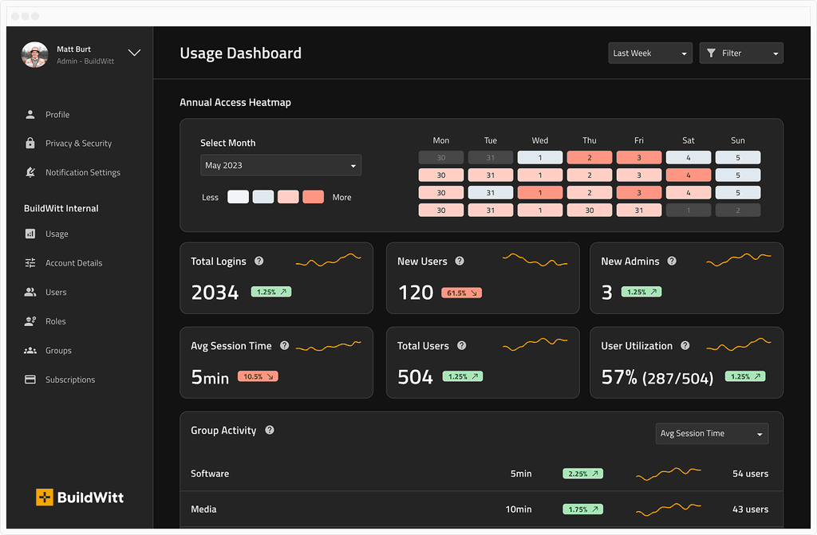This screenshot has width=817, height=535.
Task: Open the Last Week date range dropdown
Action: click(650, 53)
